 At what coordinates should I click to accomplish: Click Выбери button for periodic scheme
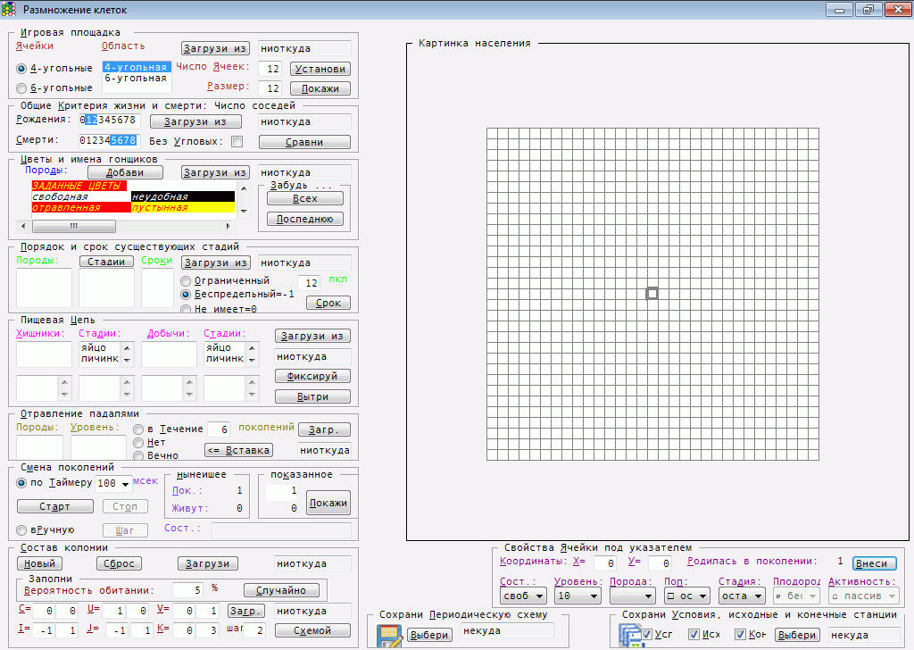tap(429, 635)
